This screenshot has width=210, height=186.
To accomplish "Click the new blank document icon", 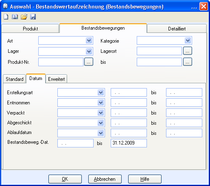I will coord(6,17).
